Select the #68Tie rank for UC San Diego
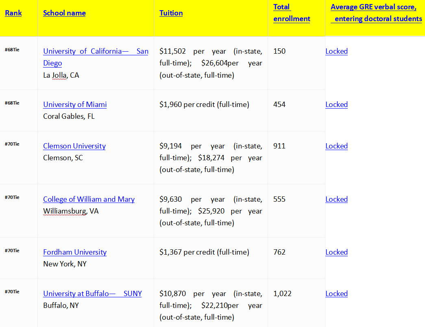The height and width of the screenshot is (327, 425). pos(12,50)
